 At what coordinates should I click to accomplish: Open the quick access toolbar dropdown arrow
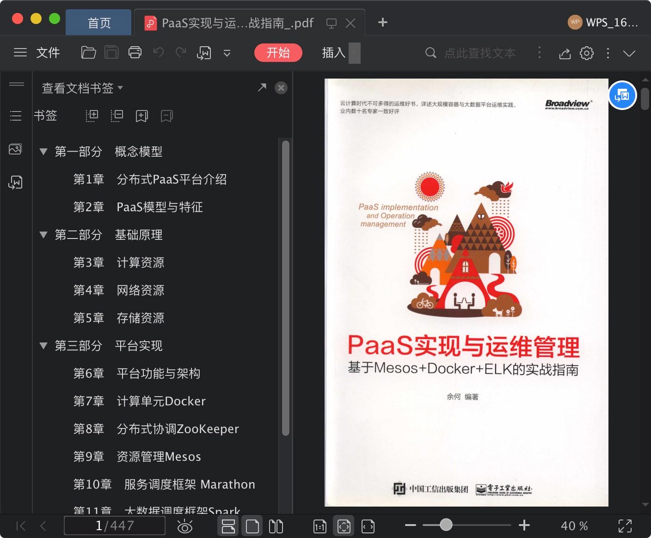click(227, 53)
